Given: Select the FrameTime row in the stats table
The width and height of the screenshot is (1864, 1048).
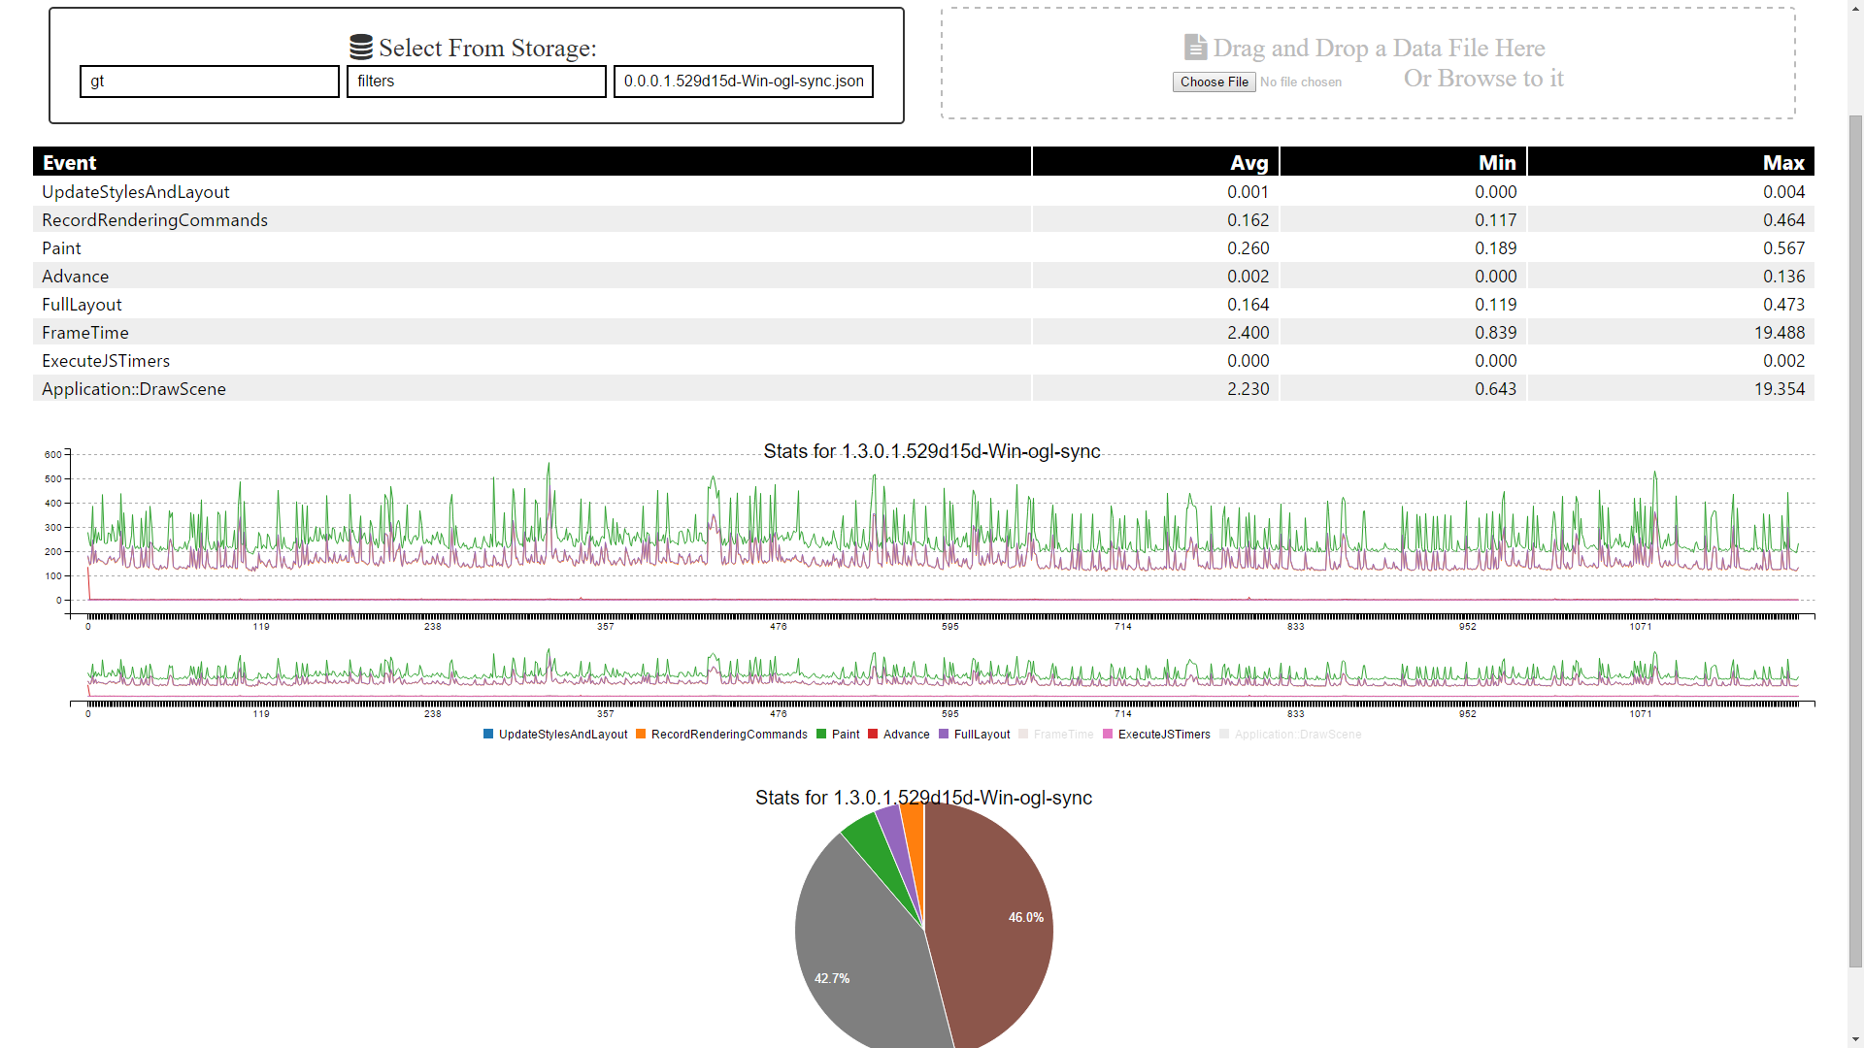Looking at the screenshot, I should (x=388, y=332).
